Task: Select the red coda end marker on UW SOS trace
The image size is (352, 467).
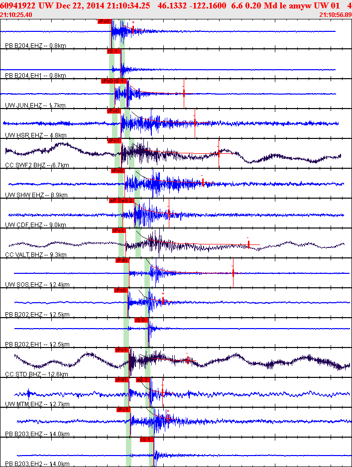Action: [x=233, y=272]
